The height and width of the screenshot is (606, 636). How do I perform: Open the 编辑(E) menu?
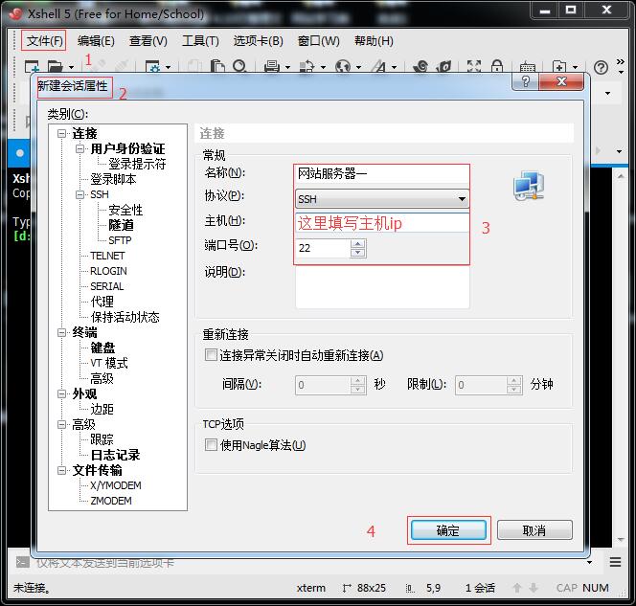[96, 40]
